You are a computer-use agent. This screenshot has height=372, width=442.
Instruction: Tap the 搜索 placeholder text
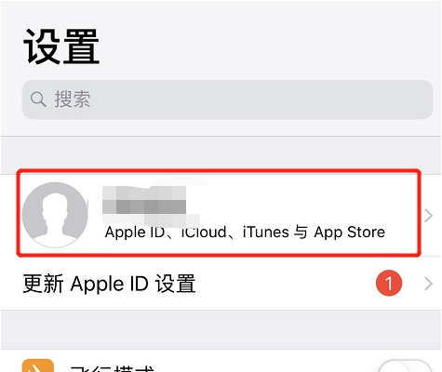coord(73,100)
